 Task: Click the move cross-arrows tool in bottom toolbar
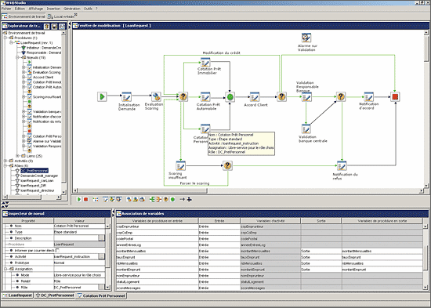tap(190, 199)
